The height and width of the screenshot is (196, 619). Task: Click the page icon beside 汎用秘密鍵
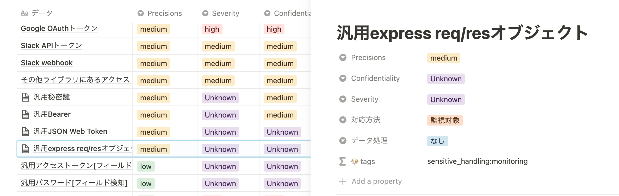[25, 97]
